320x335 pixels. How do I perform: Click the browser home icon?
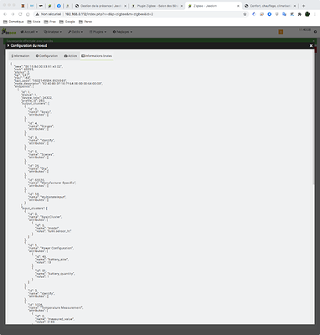28,14
